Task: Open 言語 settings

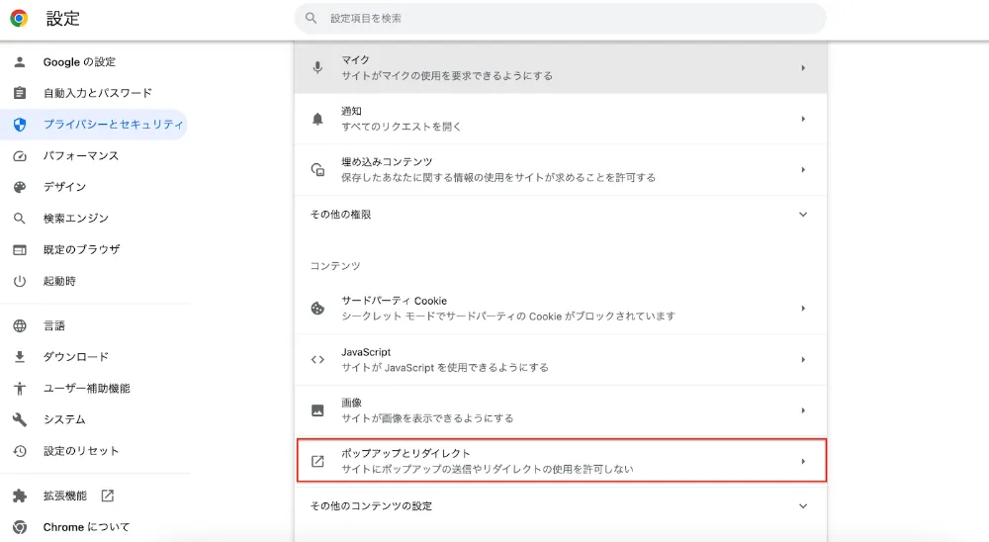Action: pyautogui.click(x=53, y=325)
